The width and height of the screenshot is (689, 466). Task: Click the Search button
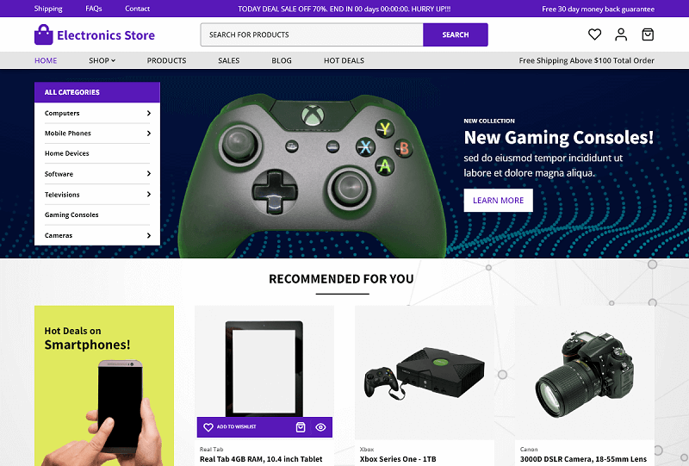click(456, 34)
